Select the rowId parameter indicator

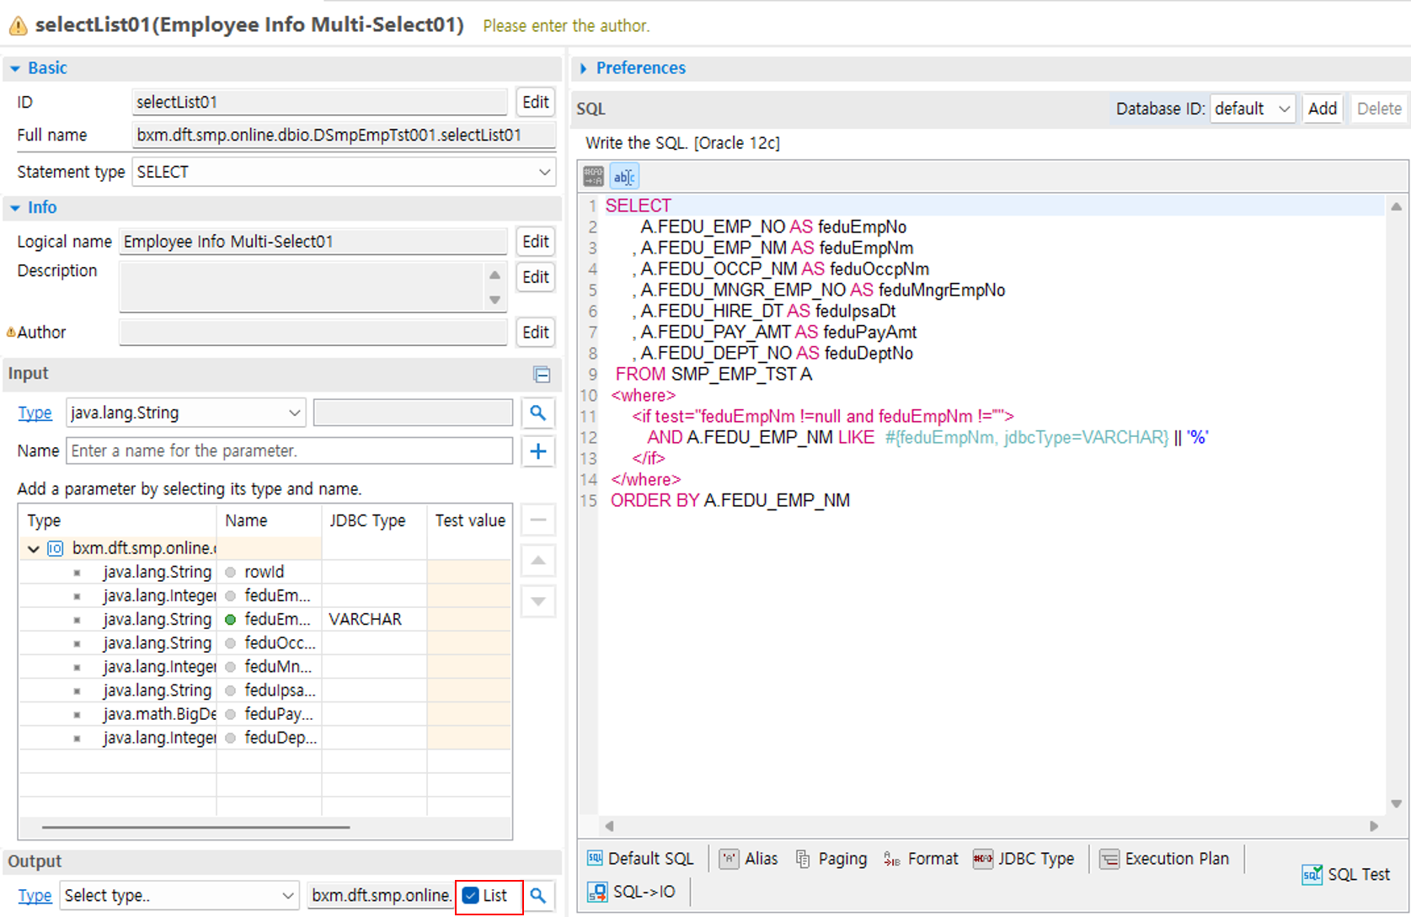230,573
